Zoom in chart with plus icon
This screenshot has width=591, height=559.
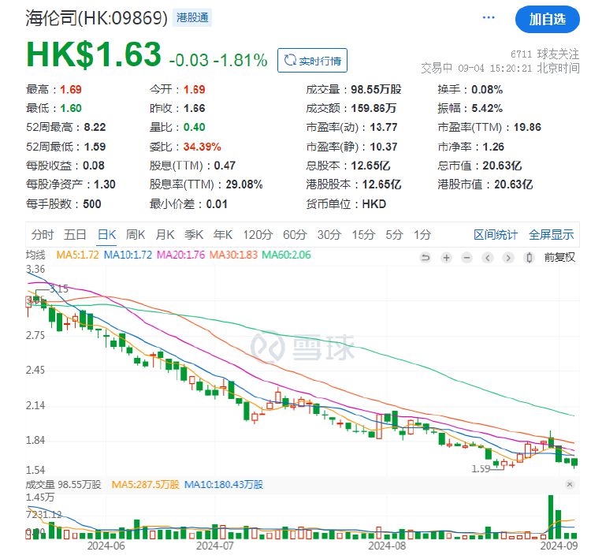tap(446, 258)
